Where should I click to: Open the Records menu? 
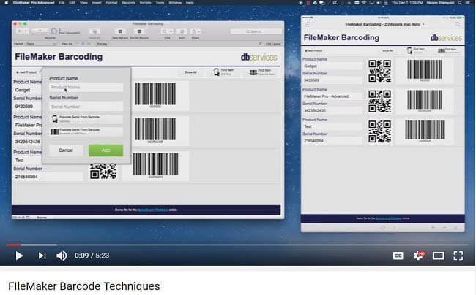coord(128,3)
